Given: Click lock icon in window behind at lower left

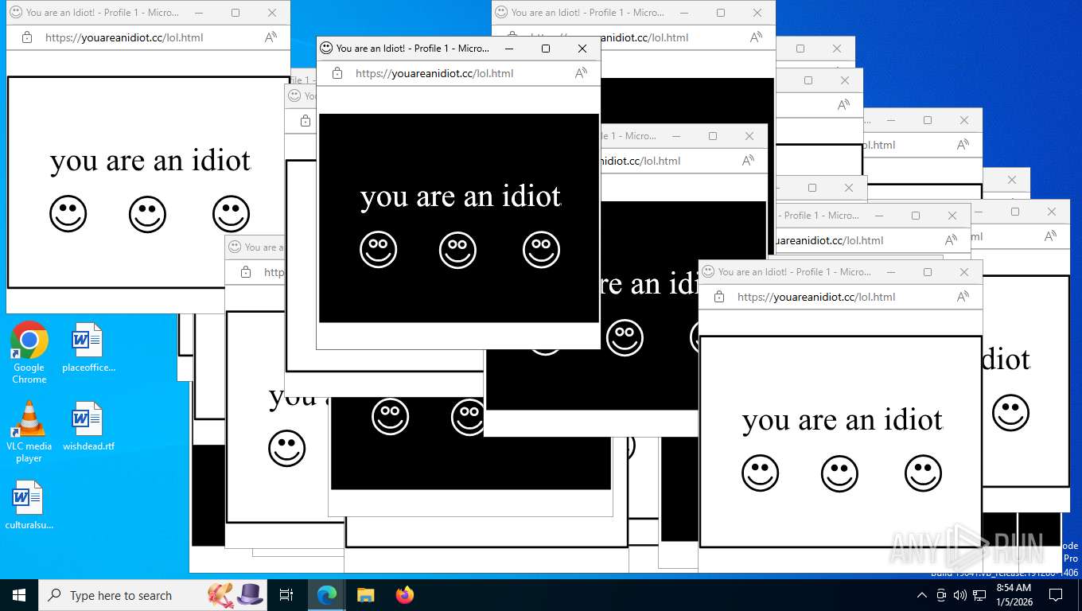Looking at the screenshot, I should tap(246, 272).
